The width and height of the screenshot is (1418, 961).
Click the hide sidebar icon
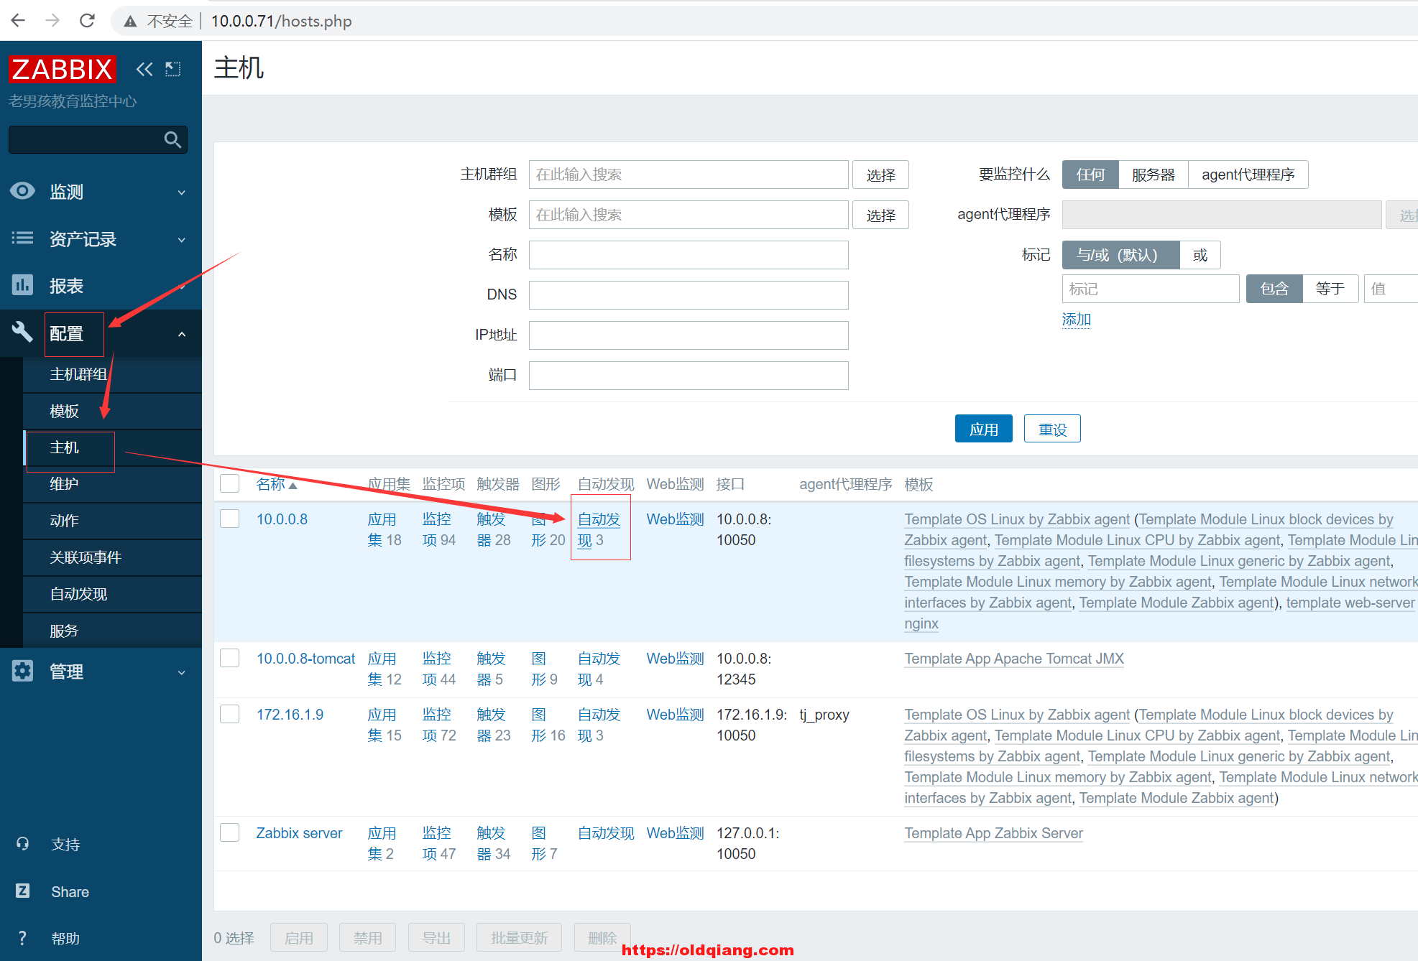(x=173, y=69)
